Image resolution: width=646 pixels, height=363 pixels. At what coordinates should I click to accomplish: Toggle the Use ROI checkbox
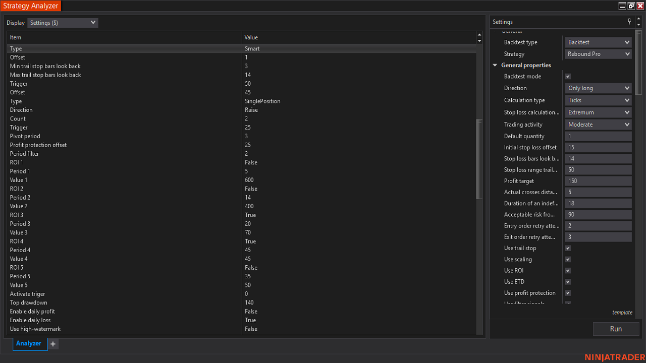(x=568, y=271)
